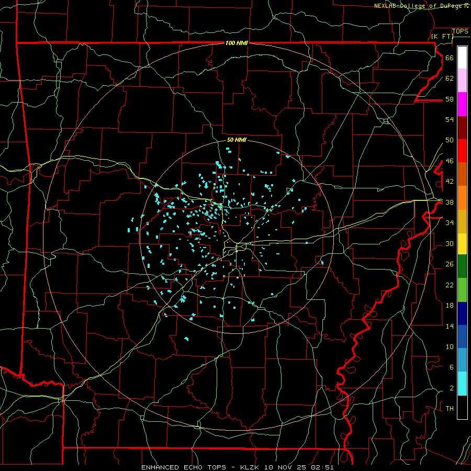Click the TOPS legend title

pos(460,31)
